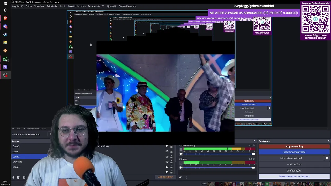Undock the panel left of Controles

coord(254,141)
